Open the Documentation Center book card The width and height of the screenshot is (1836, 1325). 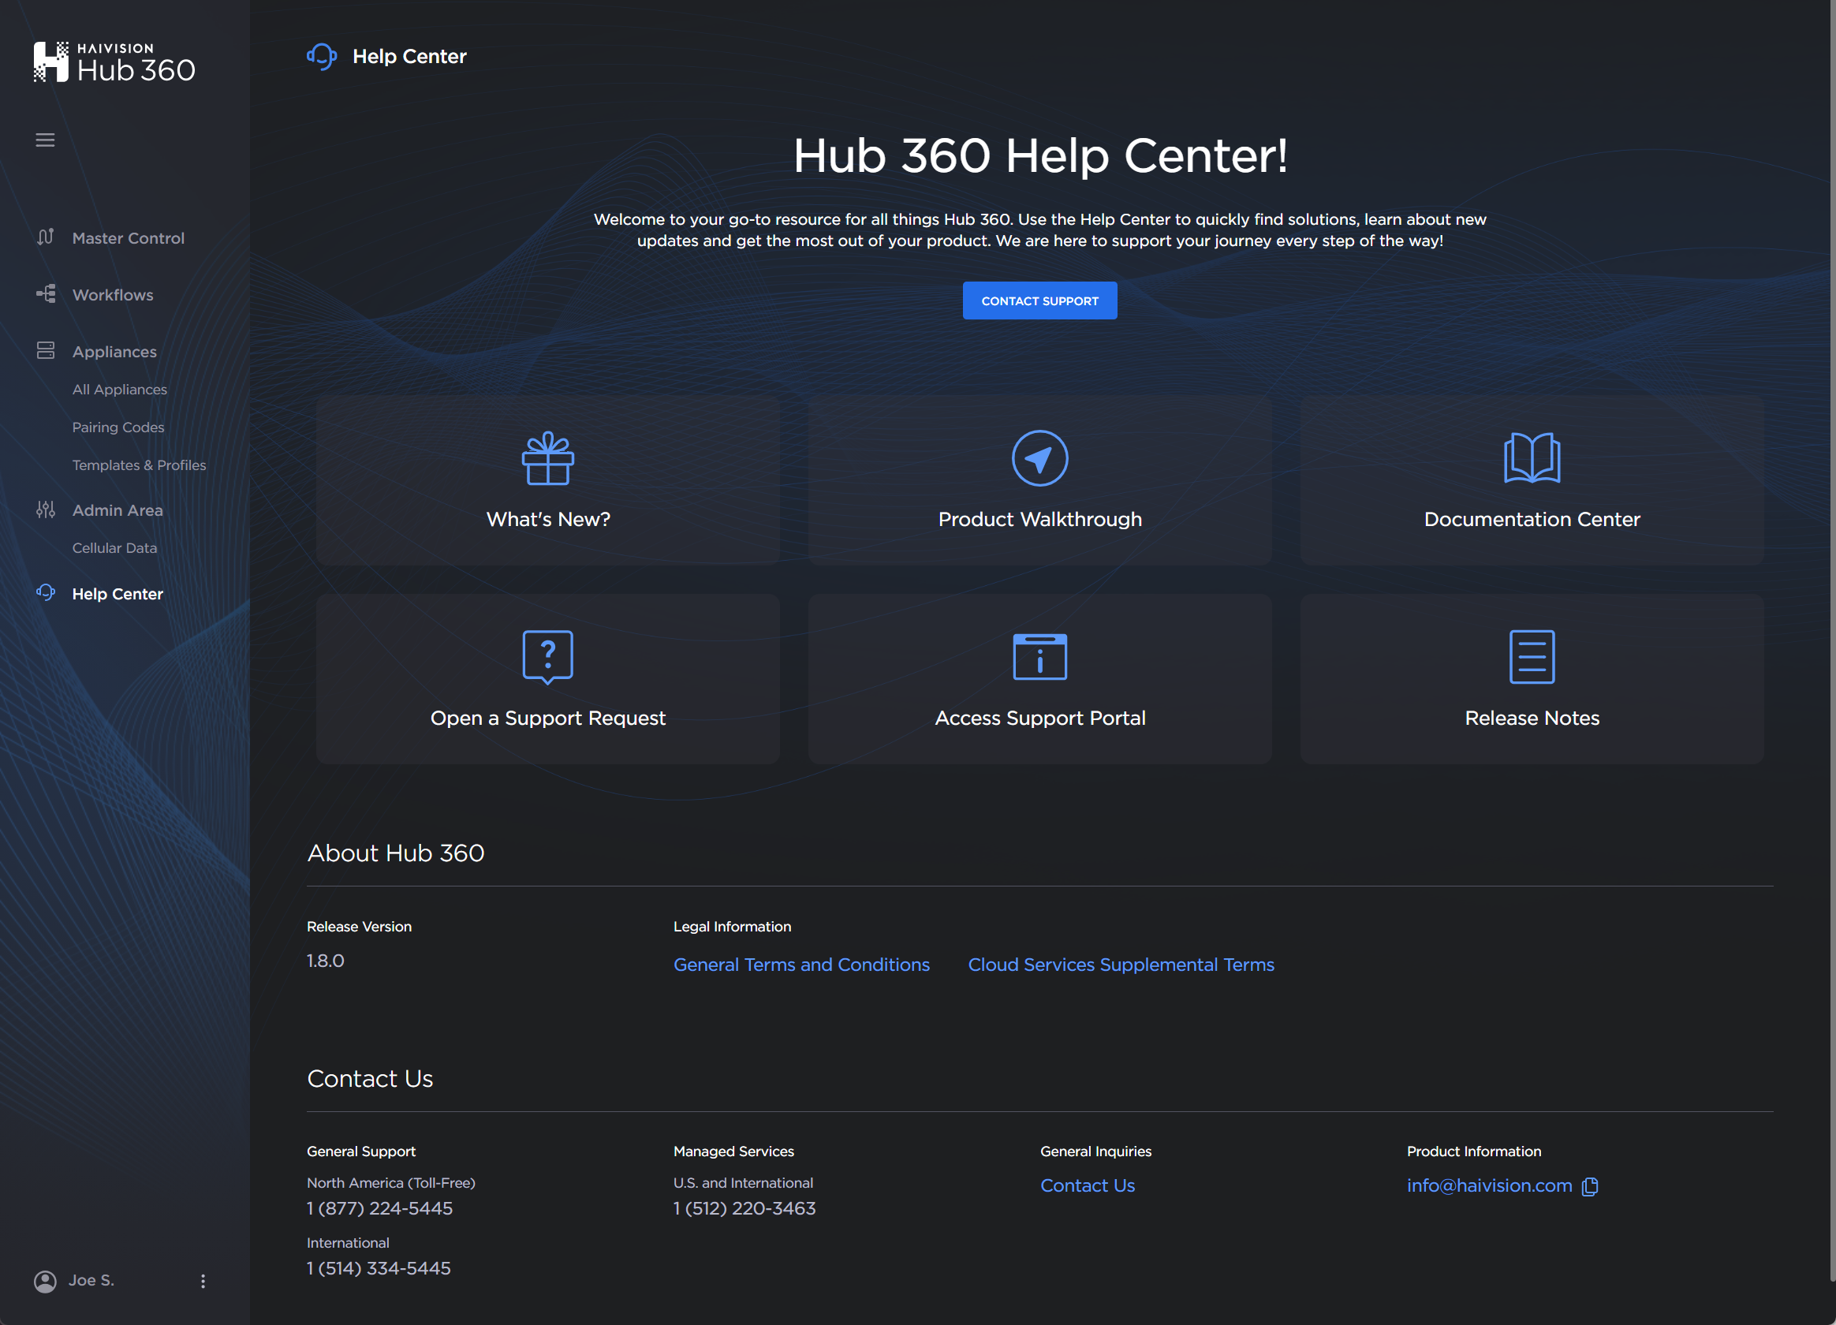(1531, 481)
